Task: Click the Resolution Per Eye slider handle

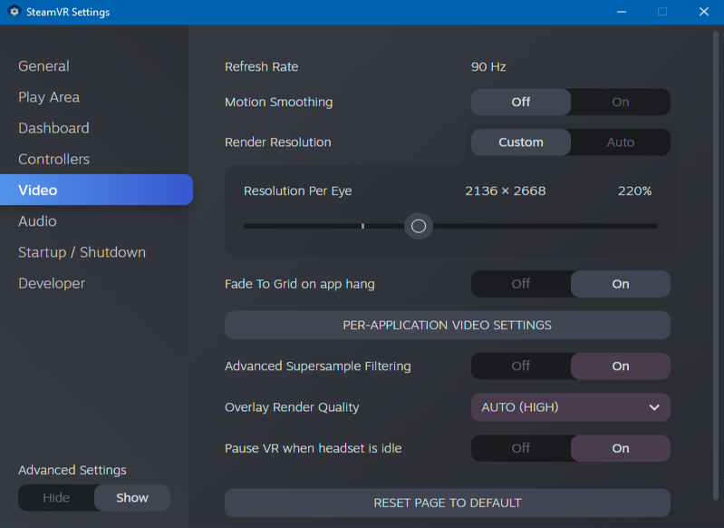Action: click(x=419, y=226)
